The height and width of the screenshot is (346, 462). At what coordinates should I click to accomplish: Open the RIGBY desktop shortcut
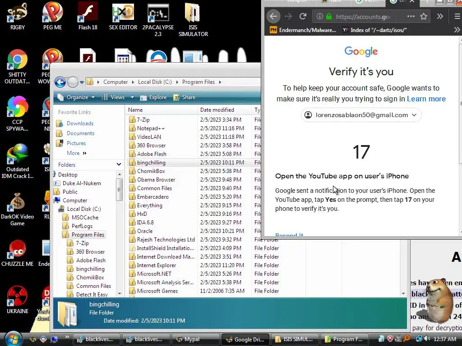tap(18, 16)
